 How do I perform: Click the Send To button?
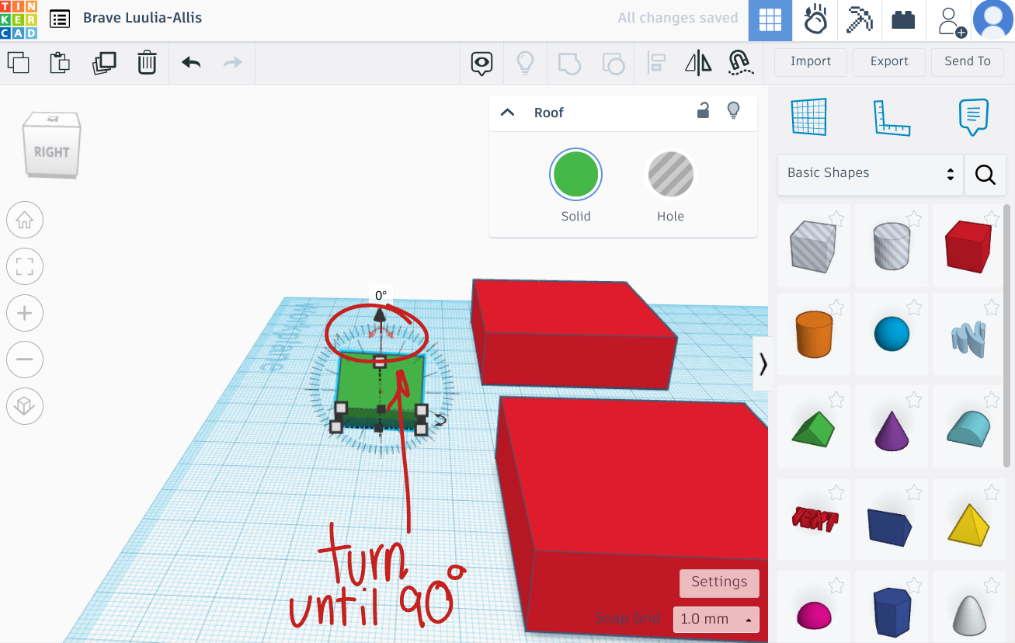(x=968, y=61)
